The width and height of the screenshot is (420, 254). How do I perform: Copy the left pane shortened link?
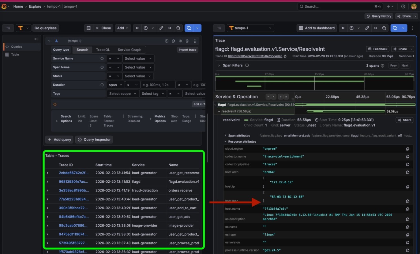(x=161, y=28)
